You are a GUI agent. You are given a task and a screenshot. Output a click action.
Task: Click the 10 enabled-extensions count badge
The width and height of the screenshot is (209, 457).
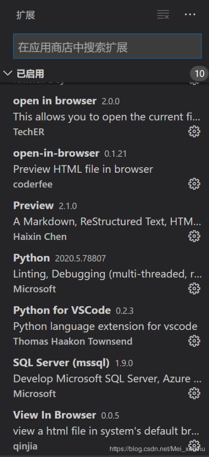click(x=199, y=74)
